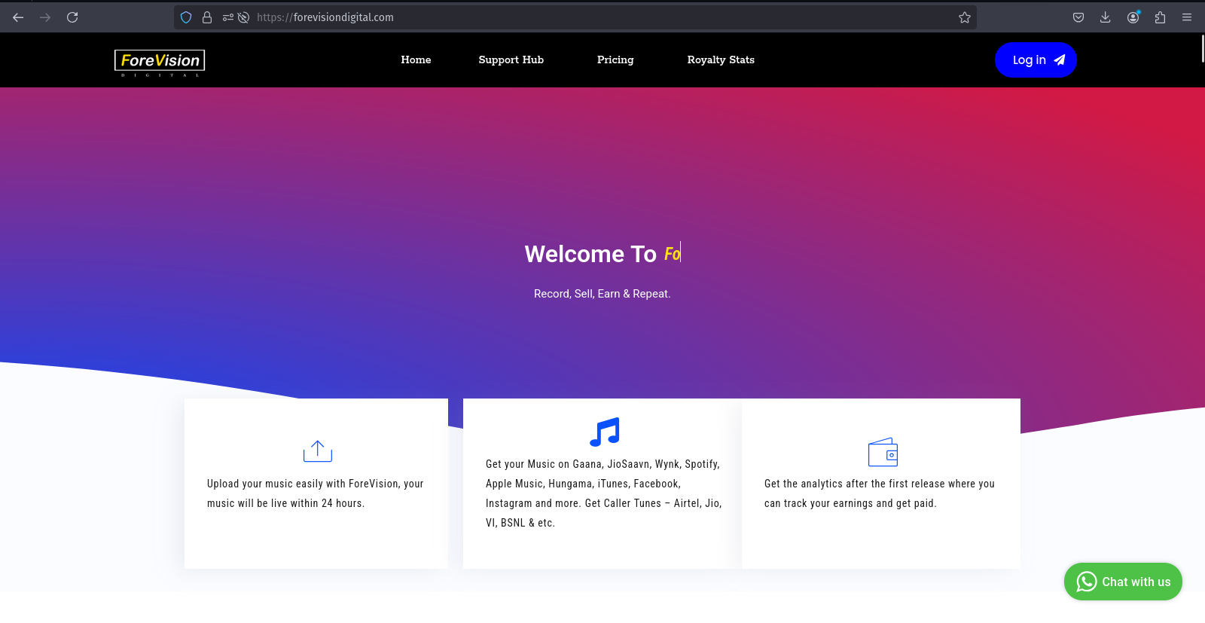Image resolution: width=1205 pixels, height=623 pixels.
Task: Click the browser Forward arrow
Action: [45, 17]
